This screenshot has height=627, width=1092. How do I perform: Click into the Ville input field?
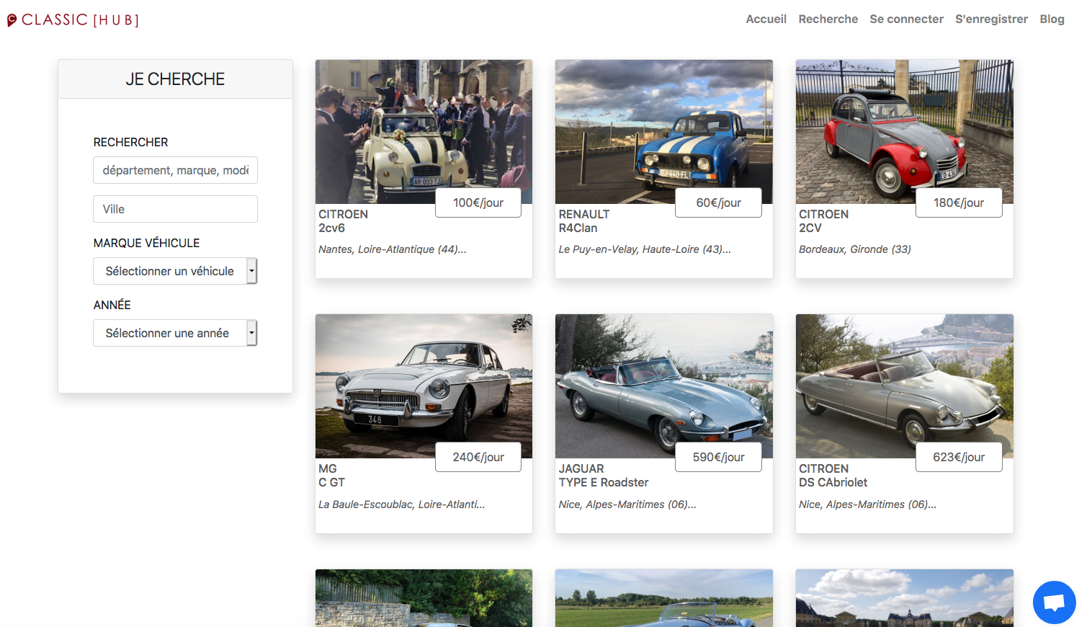[175, 209]
